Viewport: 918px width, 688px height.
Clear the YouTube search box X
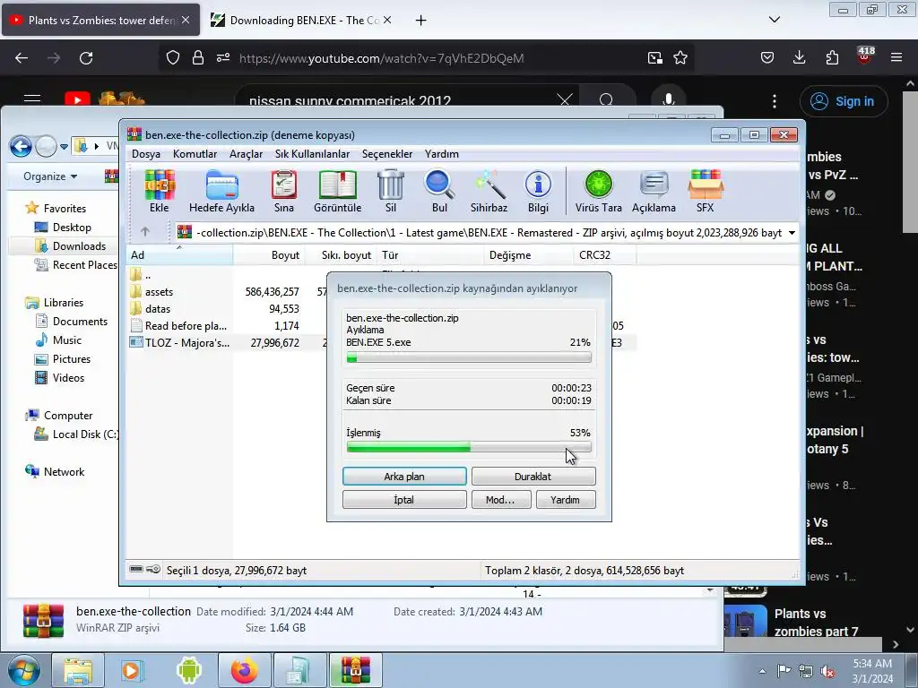[565, 100]
